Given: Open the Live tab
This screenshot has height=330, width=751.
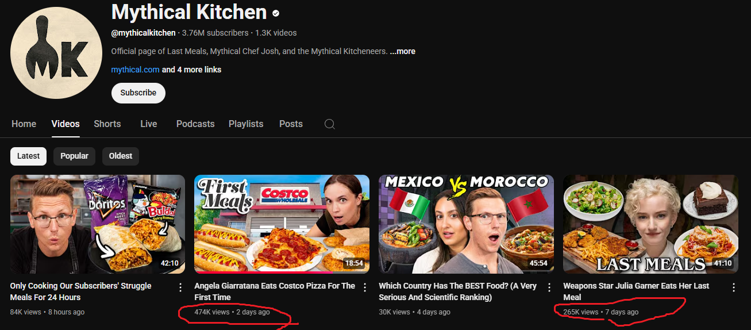Looking at the screenshot, I should click(149, 124).
